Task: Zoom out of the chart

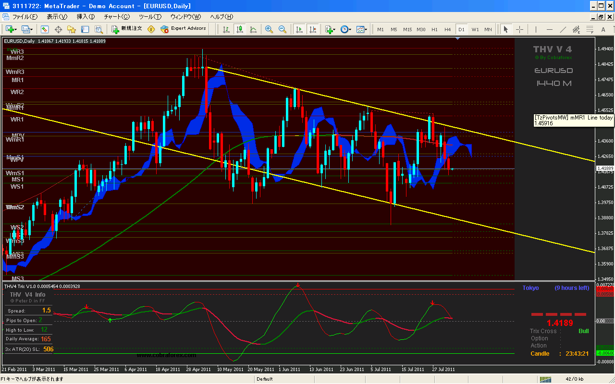Action: tap(282, 29)
